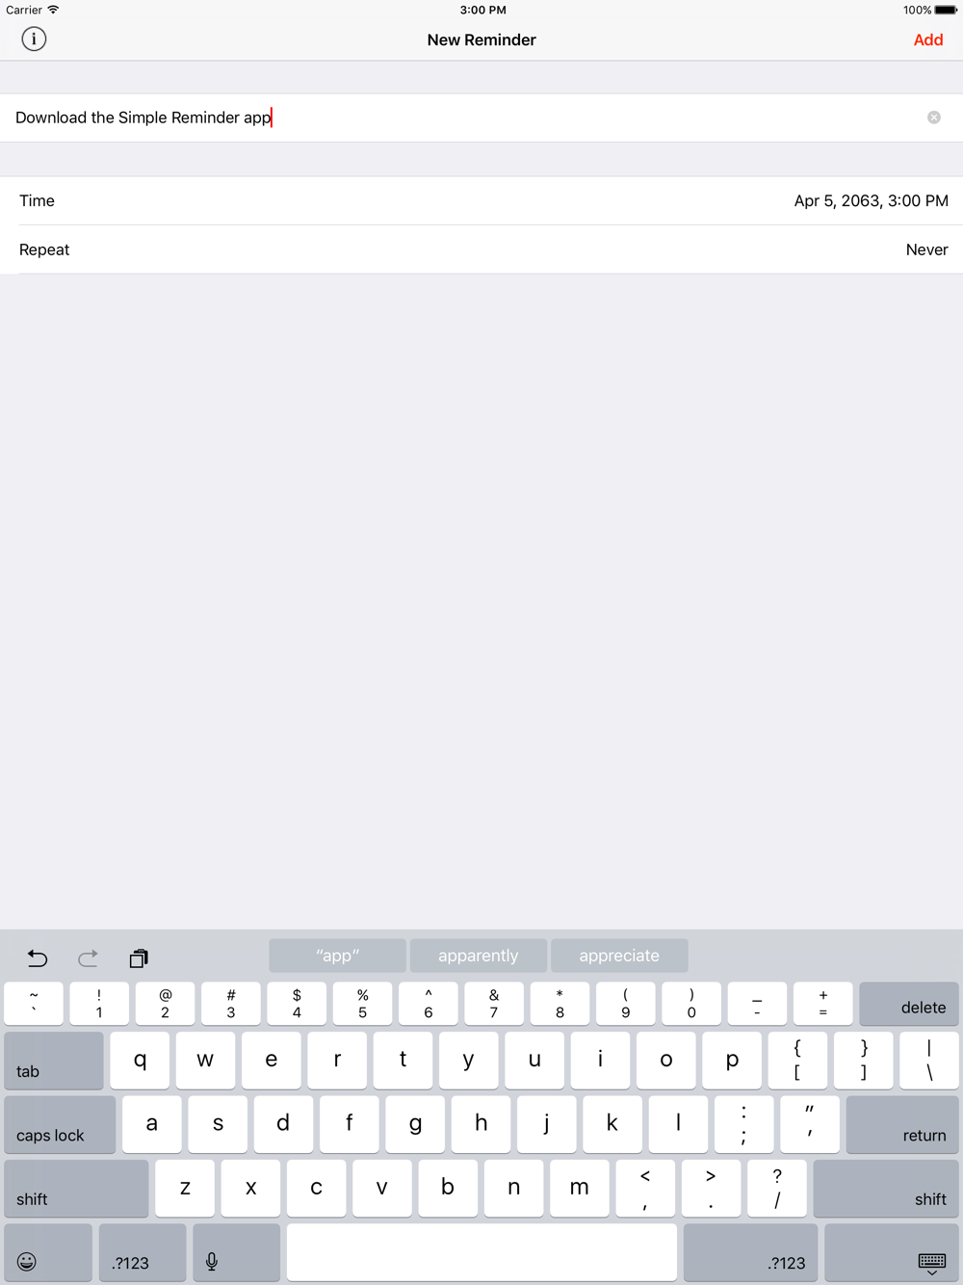Screen dimensions: 963x1285
Task: Tap the left bracket brace key
Action: pos(797,1061)
